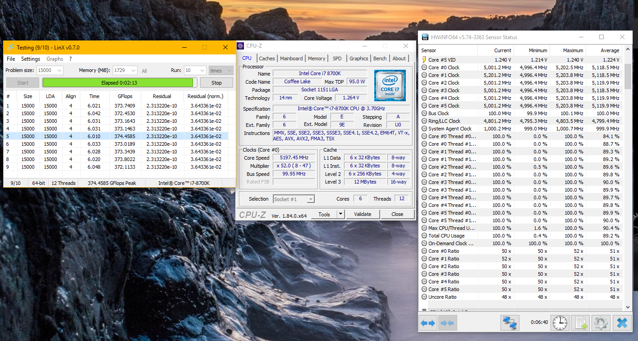This screenshot has width=638, height=341.
Task: Switch to the Memory tab in CPU-Z
Action: pos(317,58)
